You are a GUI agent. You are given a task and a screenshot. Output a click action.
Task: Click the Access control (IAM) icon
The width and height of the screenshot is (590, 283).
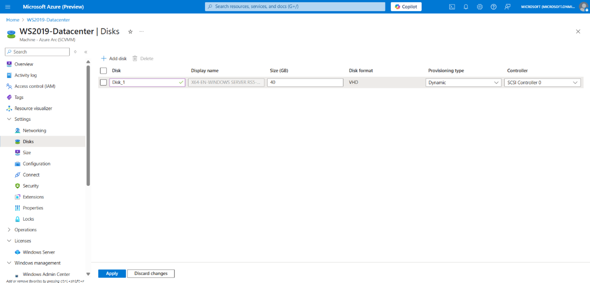pos(9,86)
